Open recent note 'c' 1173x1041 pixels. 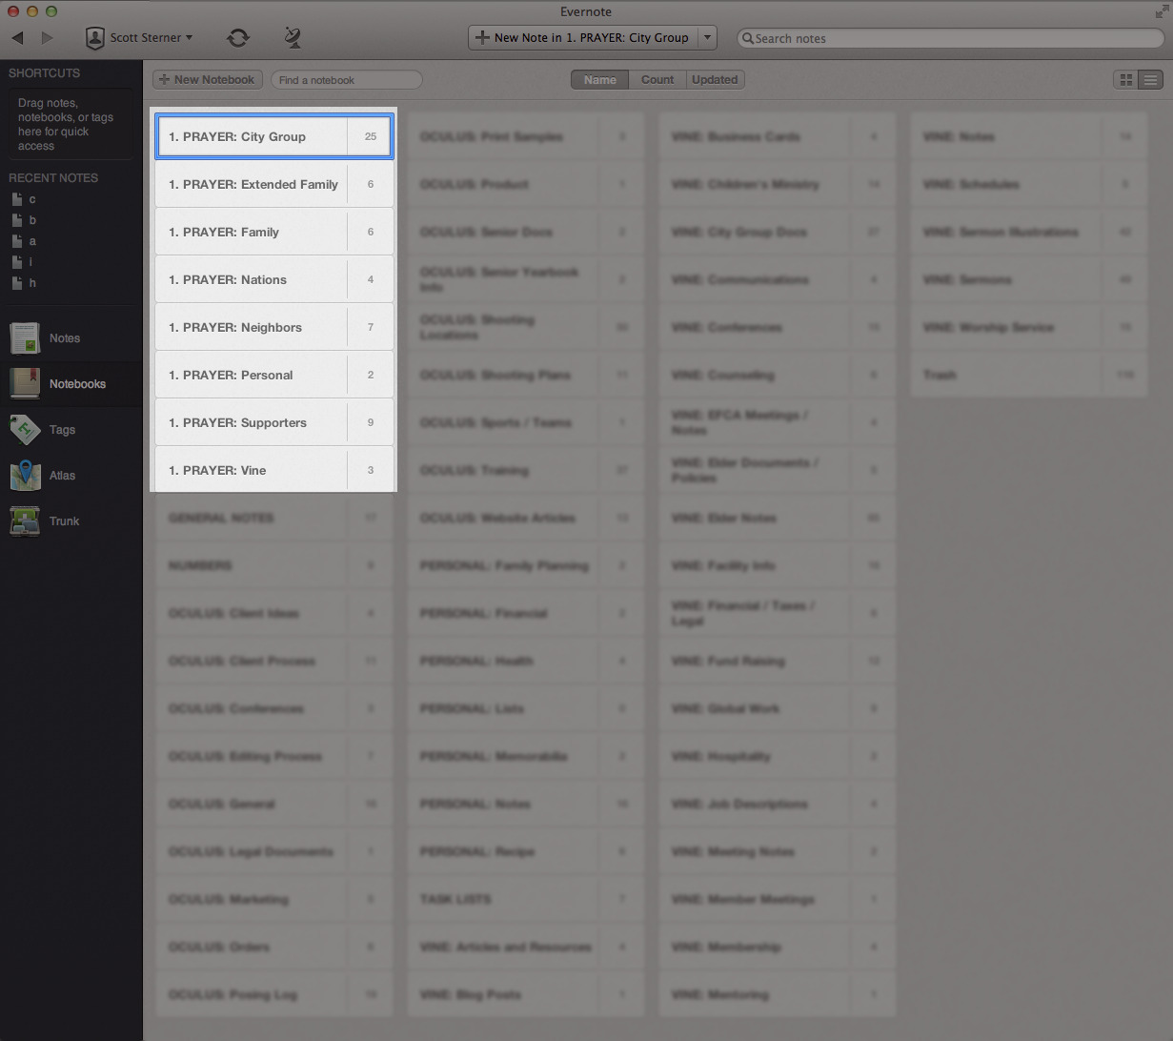tap(25, 199)
